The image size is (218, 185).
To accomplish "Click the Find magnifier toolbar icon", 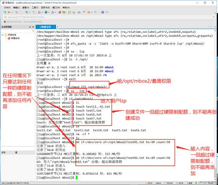I will click(x=34, y=12).
